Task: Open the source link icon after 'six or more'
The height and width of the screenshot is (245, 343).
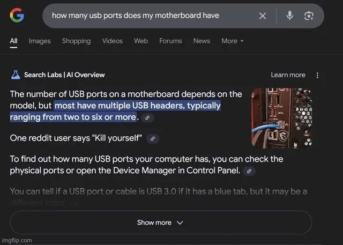Action: point(147,118)
